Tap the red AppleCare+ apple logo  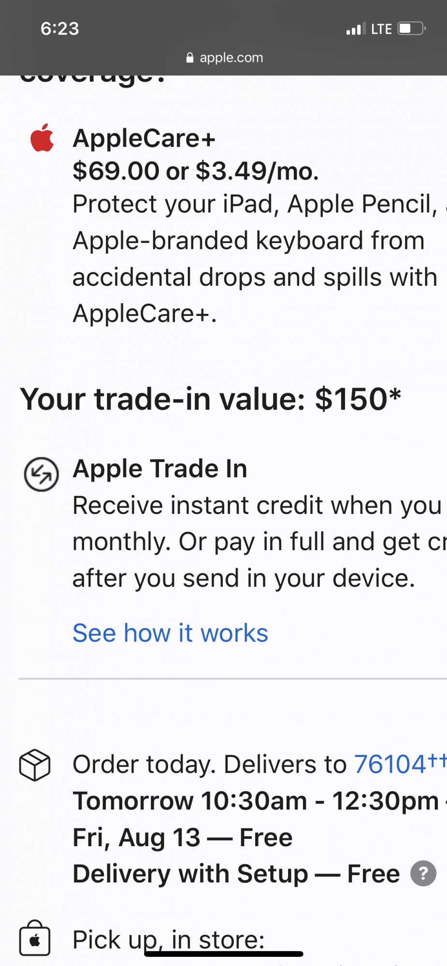[x=42, y=138]
